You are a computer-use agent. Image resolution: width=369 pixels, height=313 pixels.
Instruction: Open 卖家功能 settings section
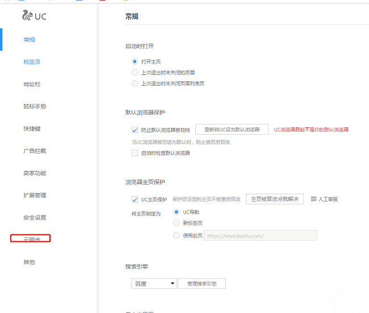pyautogui.click(x=35, y=173)
